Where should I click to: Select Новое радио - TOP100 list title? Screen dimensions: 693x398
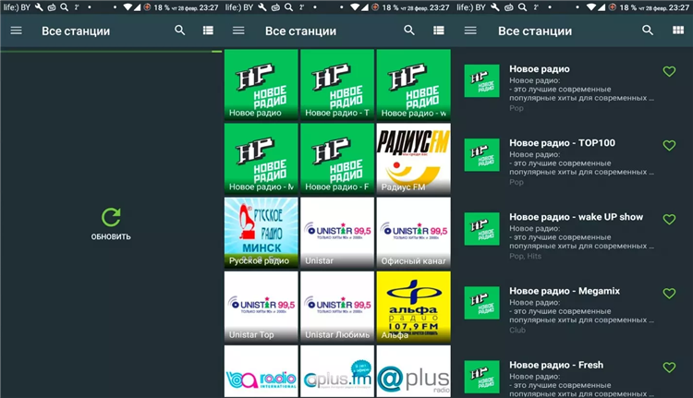tap(562, 143)
